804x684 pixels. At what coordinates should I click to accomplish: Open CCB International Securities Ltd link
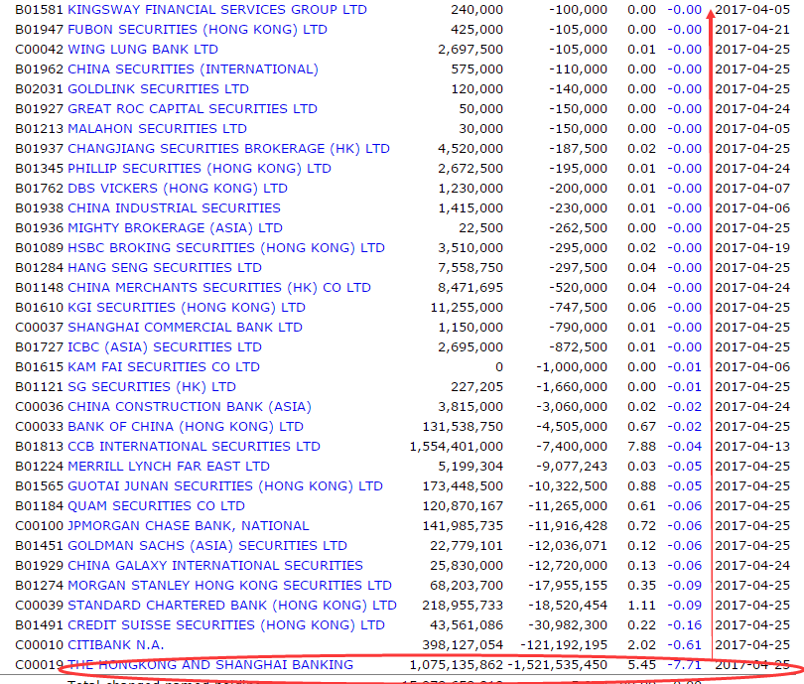[x=194, y=447]
